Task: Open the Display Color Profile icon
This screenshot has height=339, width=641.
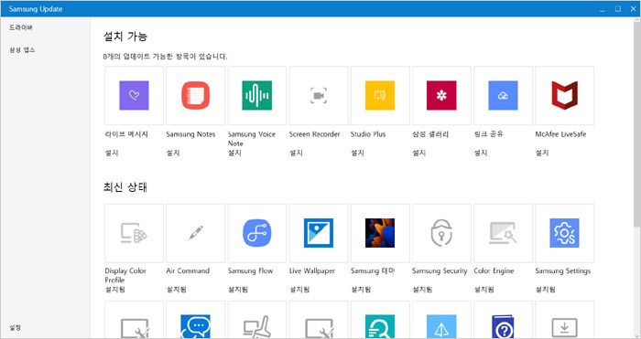Action: pos(134,233)
